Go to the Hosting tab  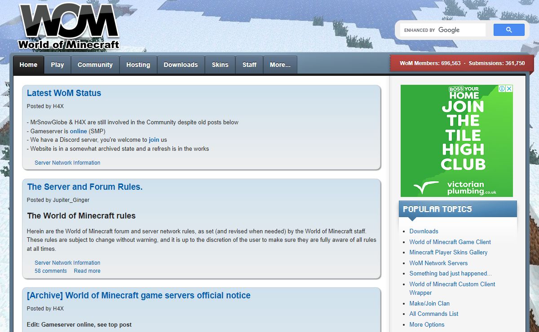click(138, 65)
